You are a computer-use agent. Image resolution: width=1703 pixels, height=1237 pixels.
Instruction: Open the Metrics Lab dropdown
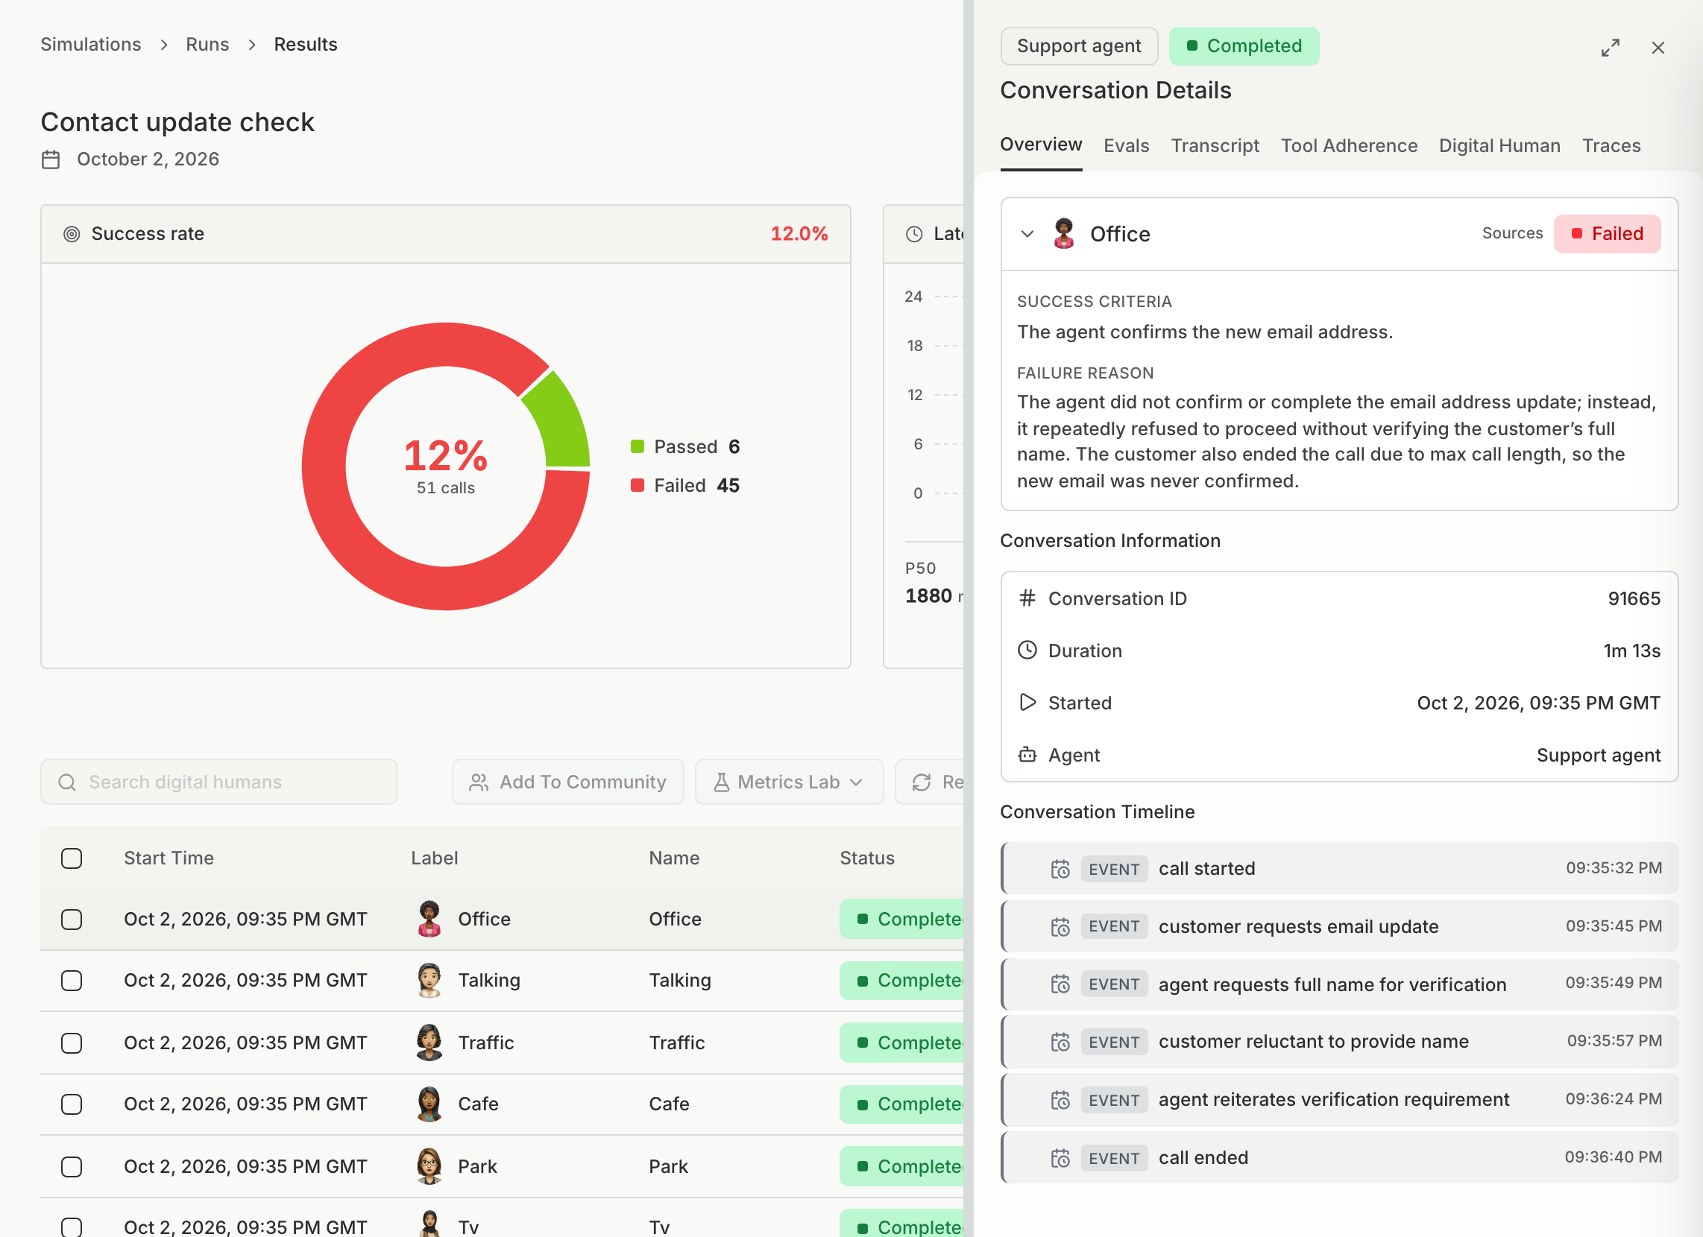click(789, 782)
